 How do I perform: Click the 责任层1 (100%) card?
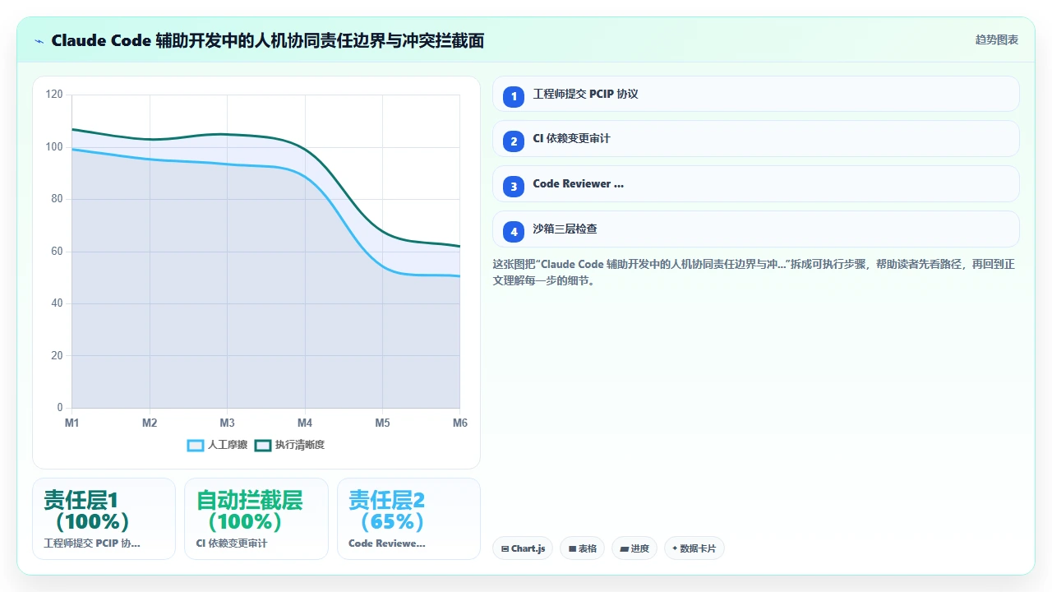[104, 519]
